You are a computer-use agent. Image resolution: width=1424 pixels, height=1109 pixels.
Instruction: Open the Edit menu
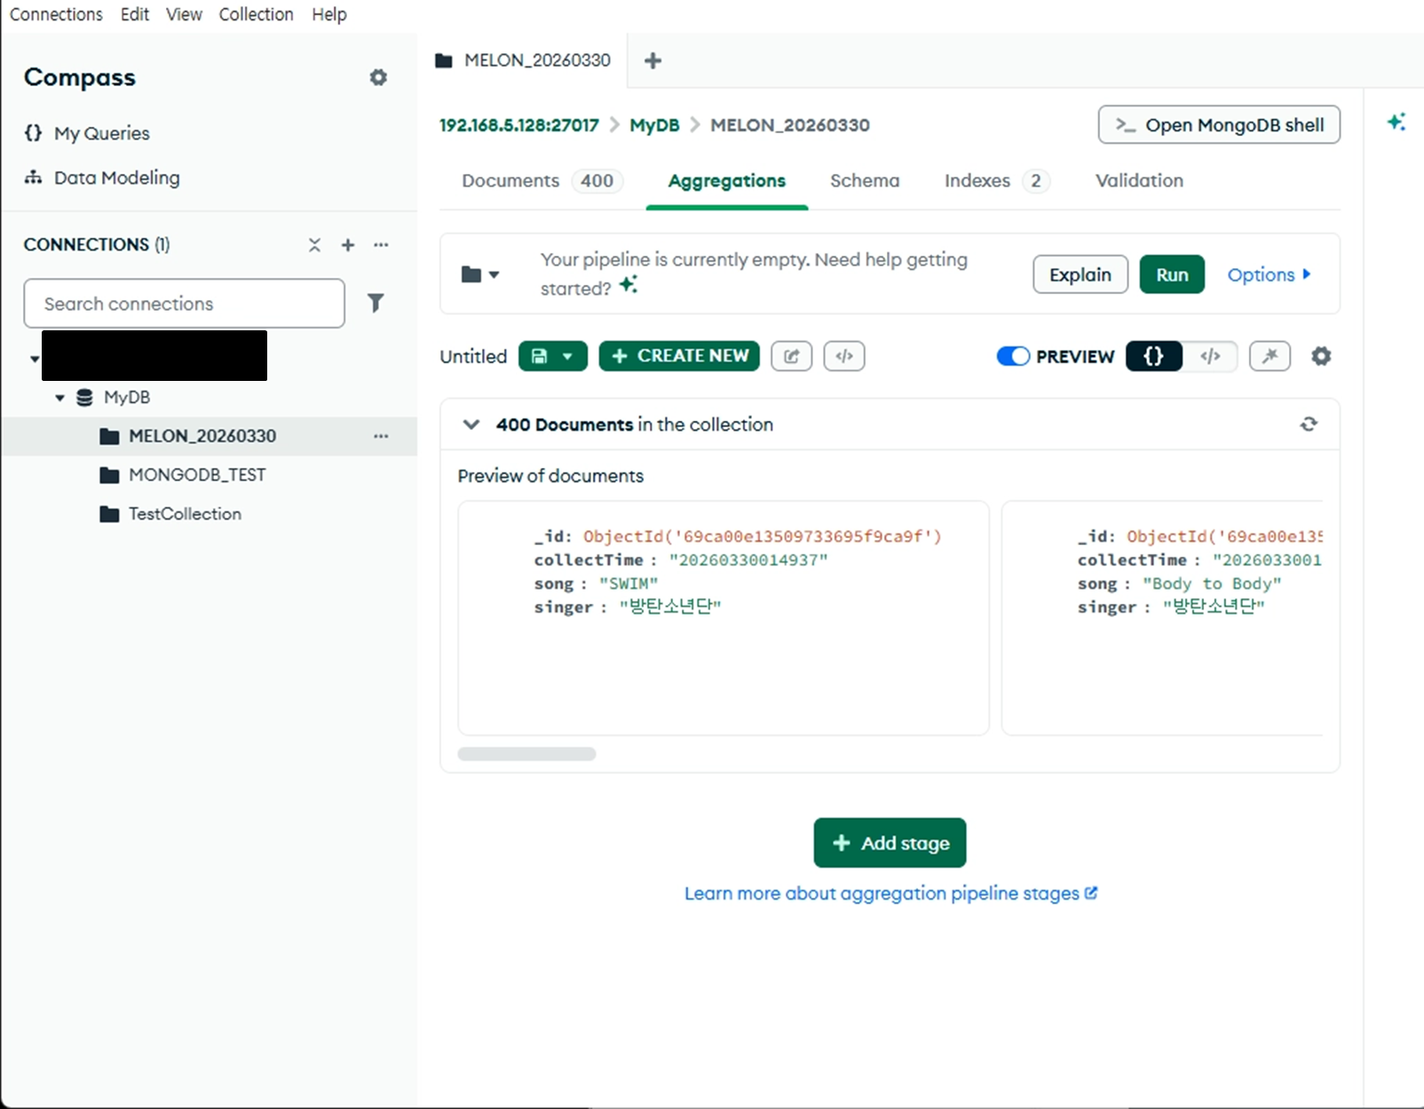135,14
